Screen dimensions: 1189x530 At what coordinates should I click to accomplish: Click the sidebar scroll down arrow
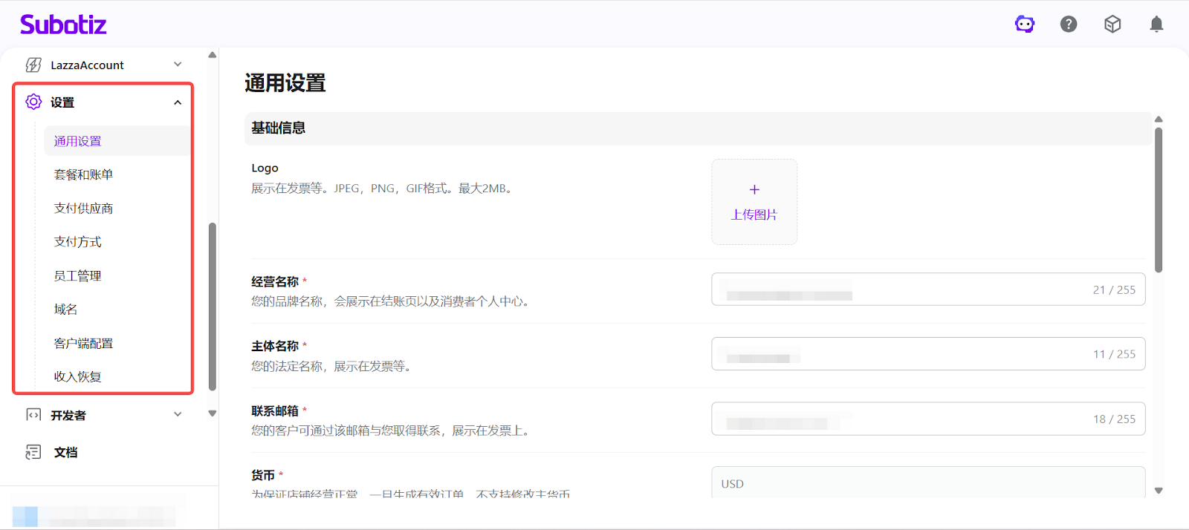[x=213, y=413]
